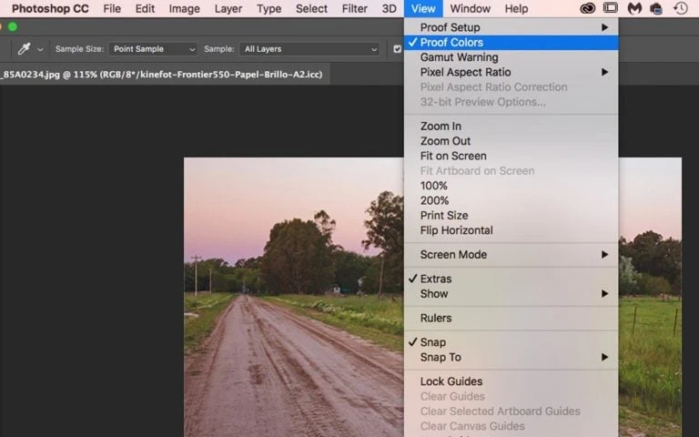
Task: Click the Malwarebytes menu bar icon
Action: pos(634,8)
